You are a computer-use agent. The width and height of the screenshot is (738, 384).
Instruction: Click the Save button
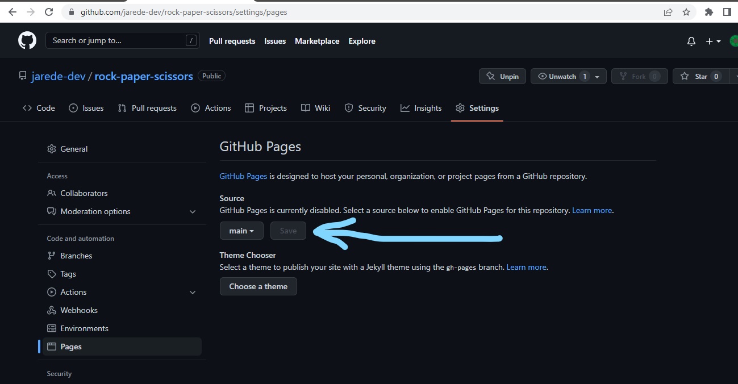pyautogui.click(x=288, y=231)
